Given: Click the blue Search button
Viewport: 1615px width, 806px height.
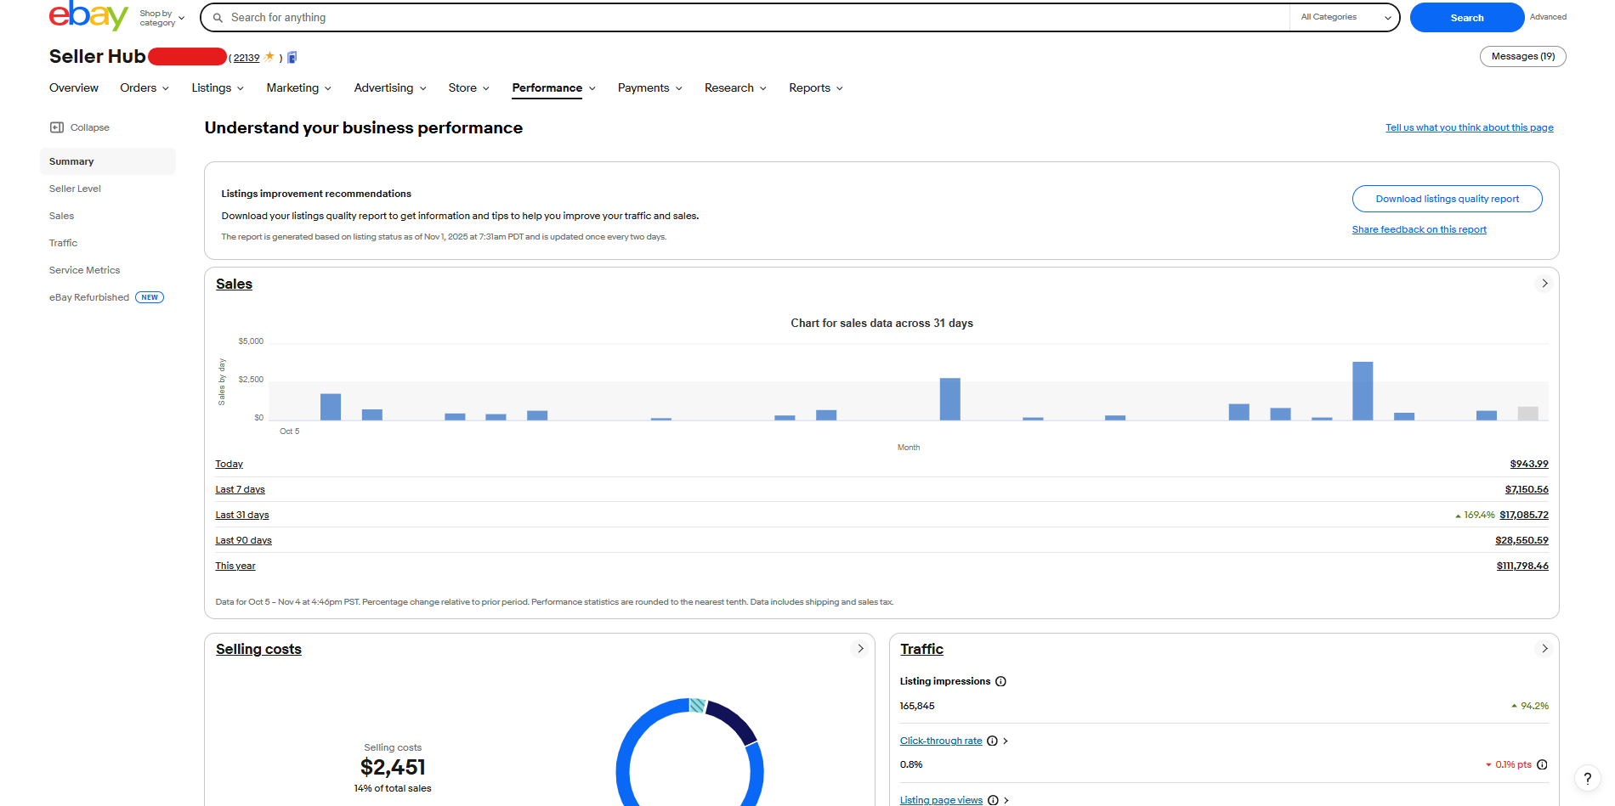Looking at the screenshot, I should click(1466, 18).
